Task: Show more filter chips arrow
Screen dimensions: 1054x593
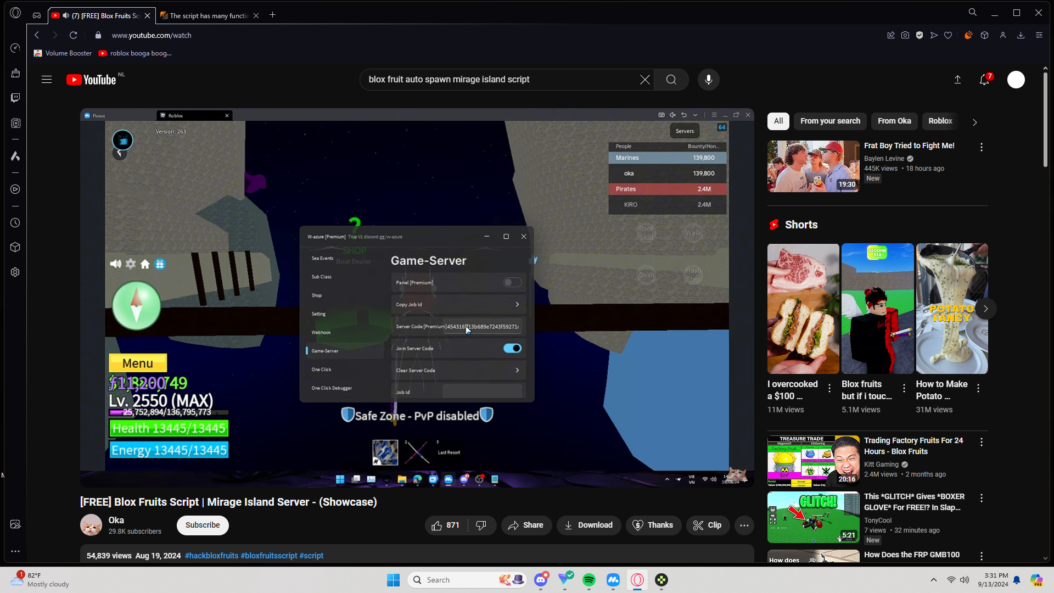Action: [975, 122]
